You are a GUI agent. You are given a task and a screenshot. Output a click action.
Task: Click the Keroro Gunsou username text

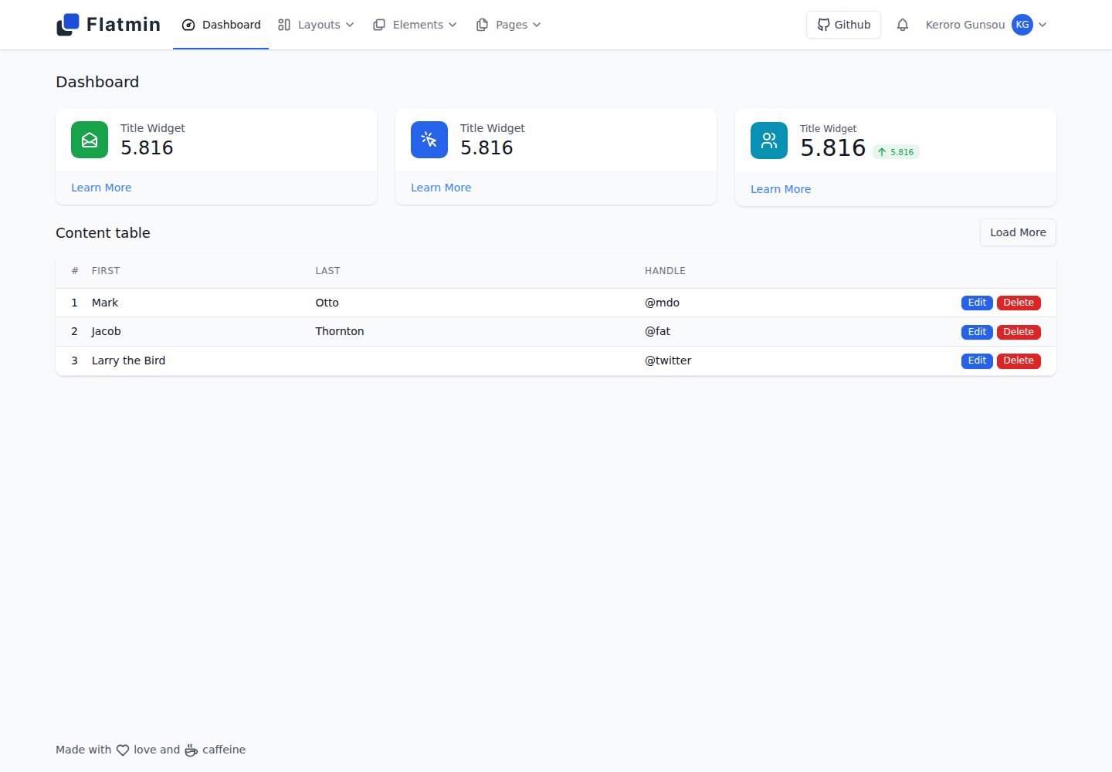pyautogui.click(x=965, y=25)
